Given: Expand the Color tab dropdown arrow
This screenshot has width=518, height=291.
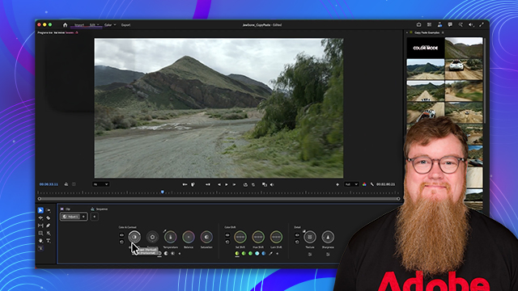Looking at the screenshot, I should point(115,25).
